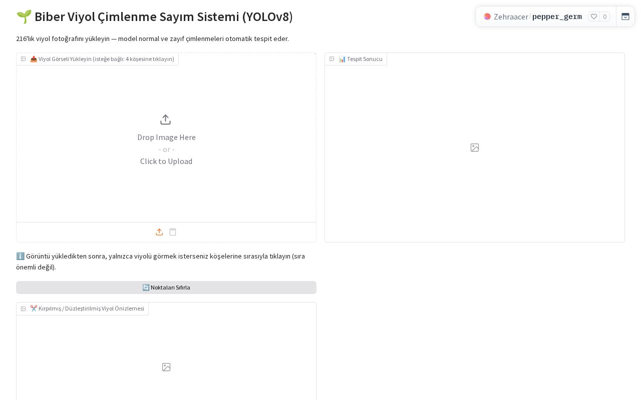Click the 'Görüntü yükledikten sonra' info text
The width and height of the screenshot is (641, 400).
(x=160, y=261)
